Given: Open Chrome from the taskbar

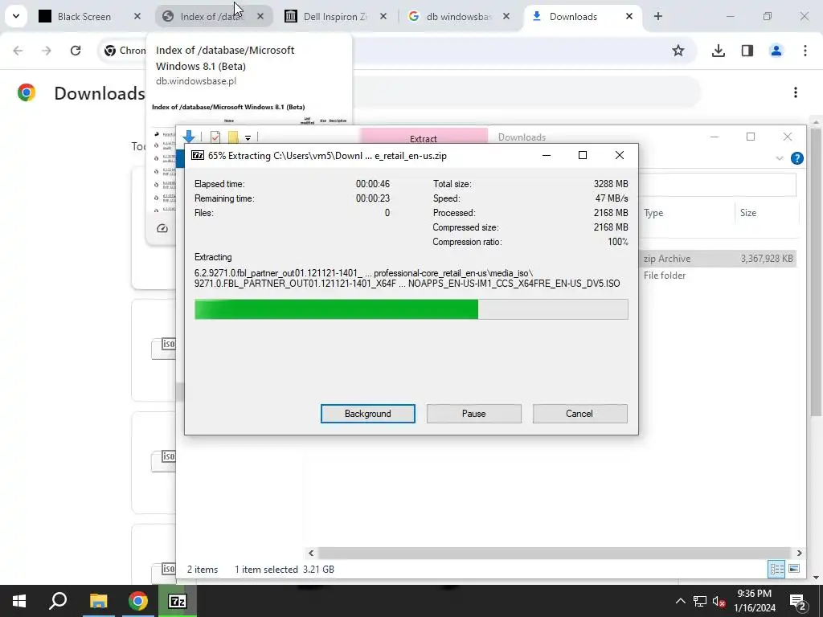Looking at the screenshot, I should point(138,601).
